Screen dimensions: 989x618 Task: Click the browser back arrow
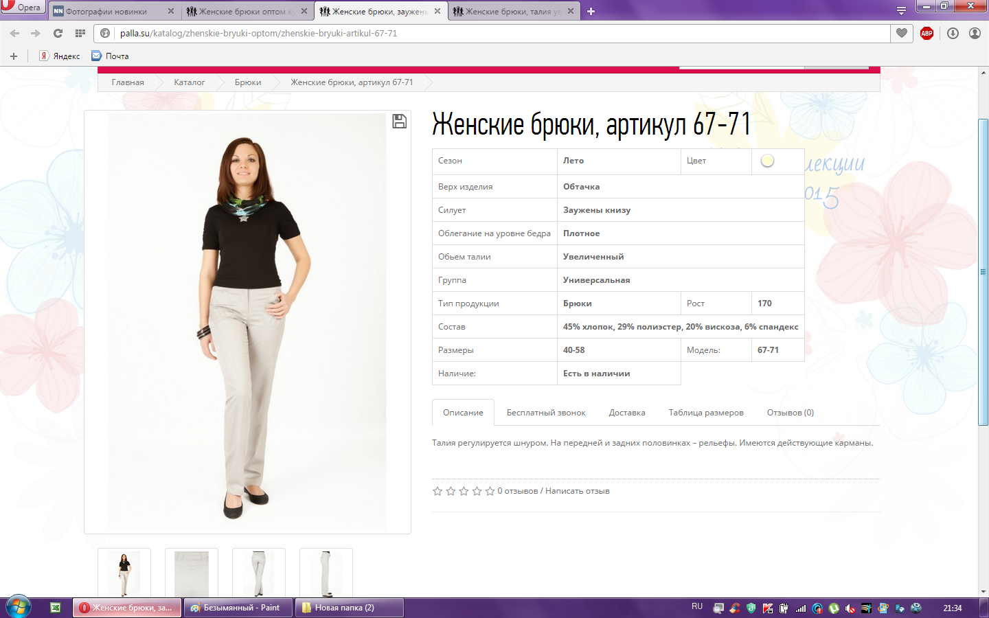pyautogui.click(x=14, y=33)
